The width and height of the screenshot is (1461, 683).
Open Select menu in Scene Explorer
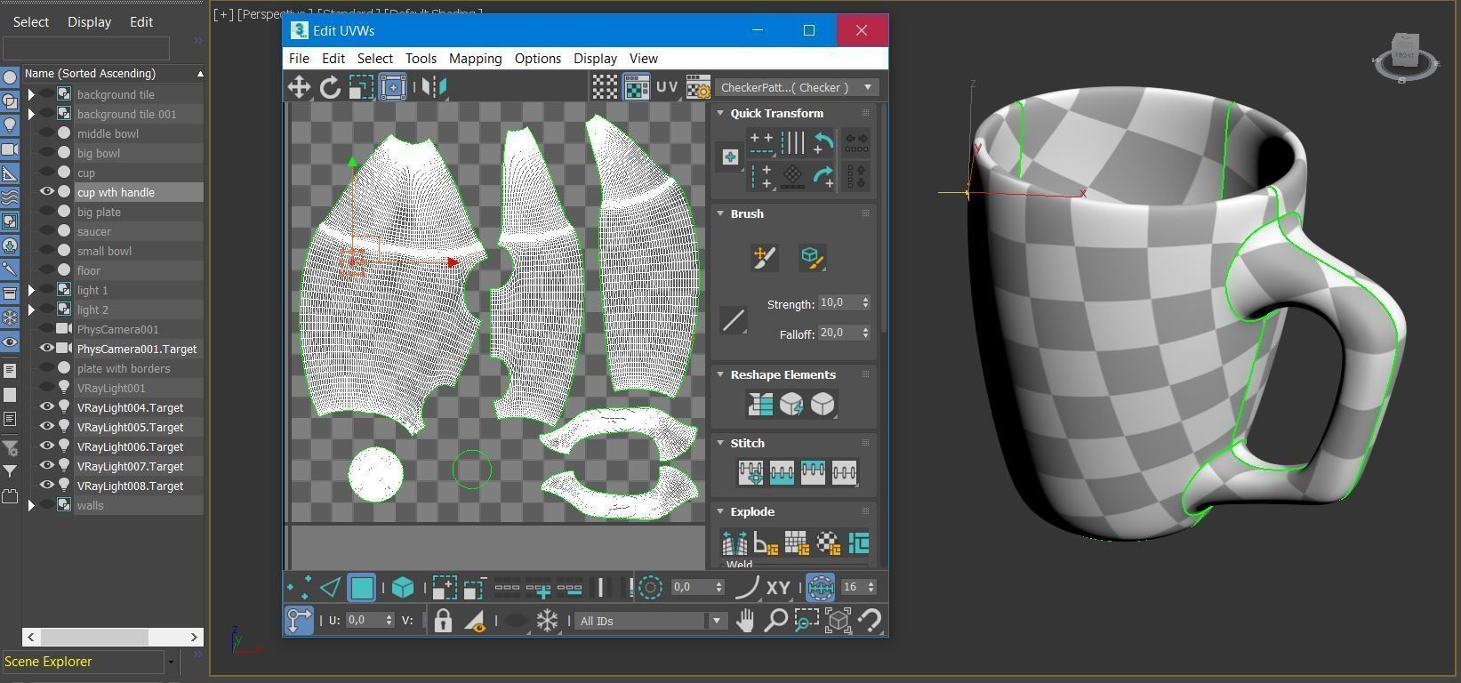click(x=30, y=22)
